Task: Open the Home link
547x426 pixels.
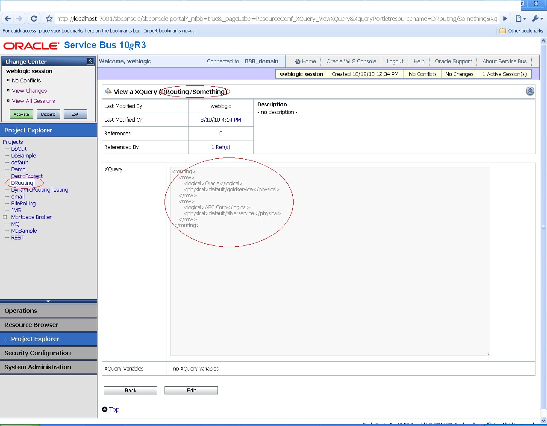Action: [306, 61]
